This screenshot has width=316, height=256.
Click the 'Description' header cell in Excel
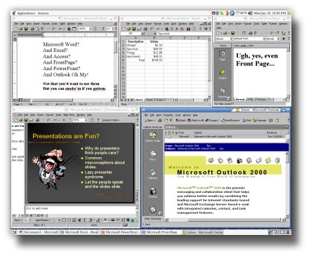(136, 41)
